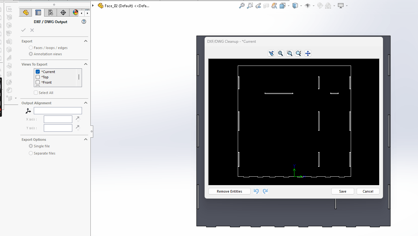Cancel the DXF/DWG Cleanup dialog
Screen dimensions: 418x236
[368, 191]
